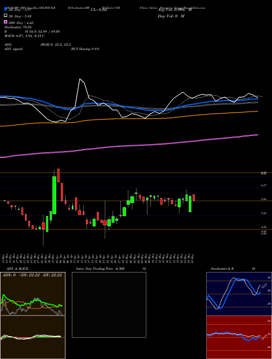Click the 6.47 price axis label
This screenshot has height=359, width=272.
click(x=263, y=185)
